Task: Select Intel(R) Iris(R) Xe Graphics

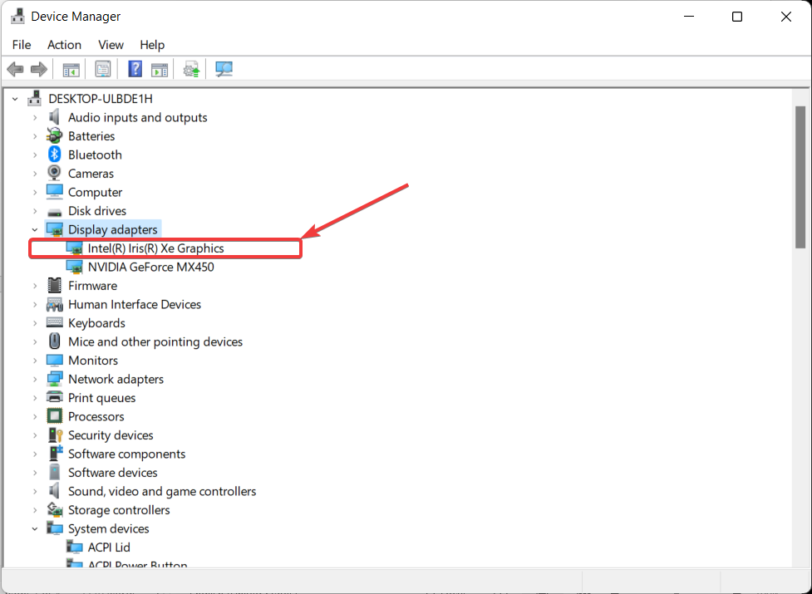Action: point(156,248)
